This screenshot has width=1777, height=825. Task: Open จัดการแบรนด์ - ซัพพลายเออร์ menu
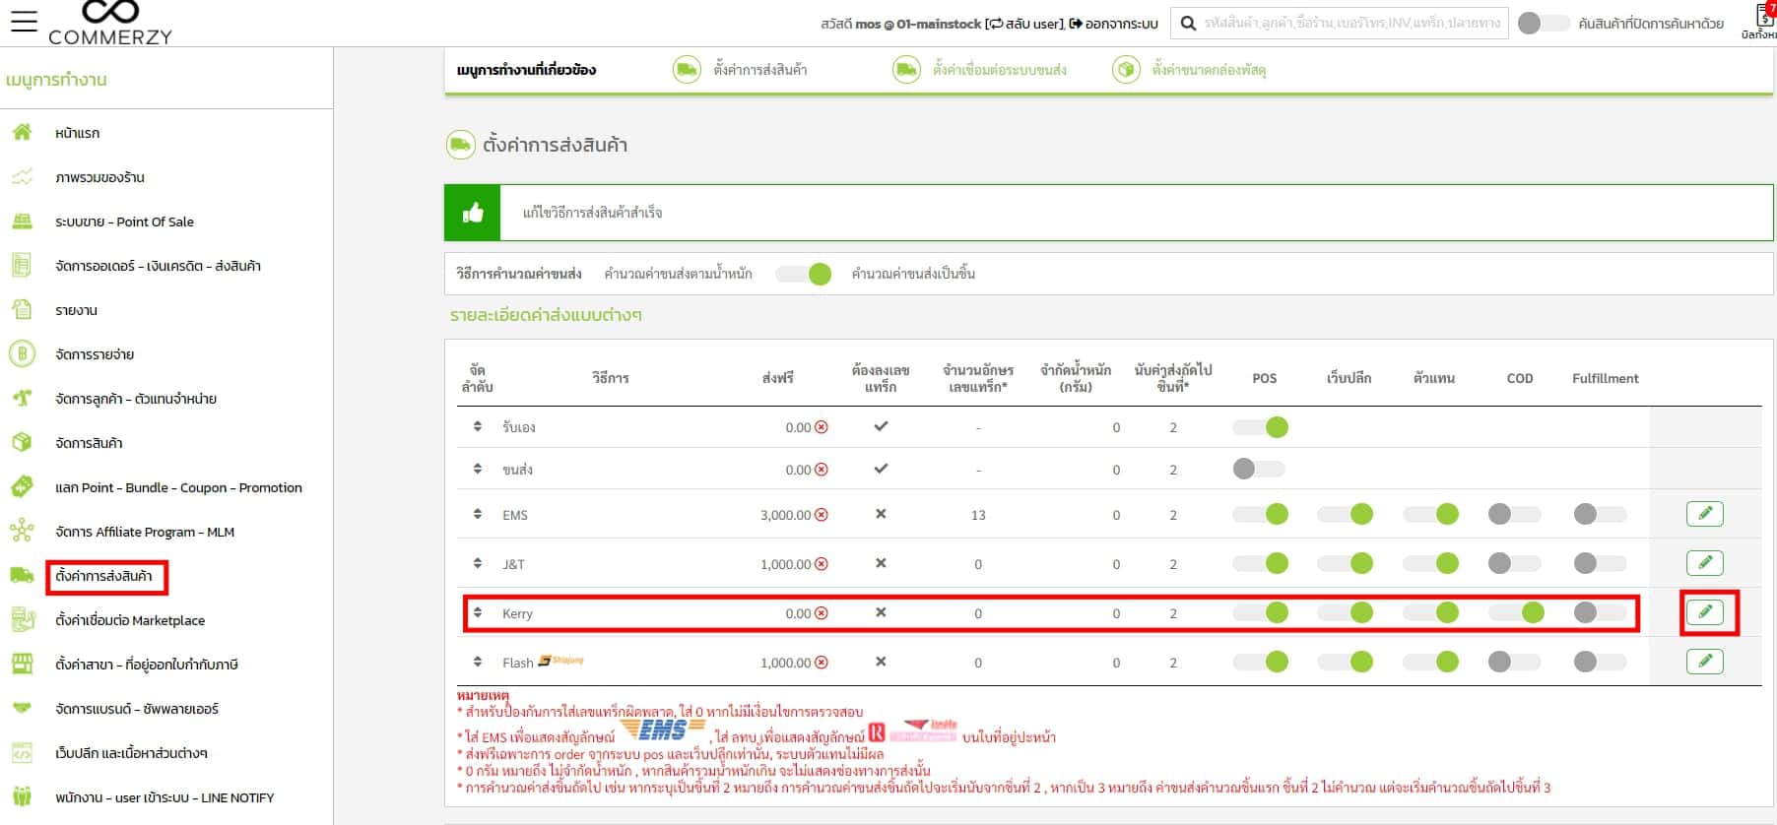tap(137, 709)
